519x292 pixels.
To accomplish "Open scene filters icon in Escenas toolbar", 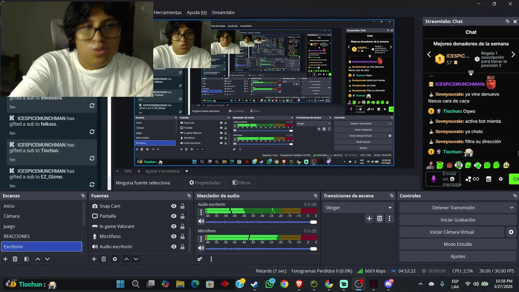I will click(x=26, y=259).
